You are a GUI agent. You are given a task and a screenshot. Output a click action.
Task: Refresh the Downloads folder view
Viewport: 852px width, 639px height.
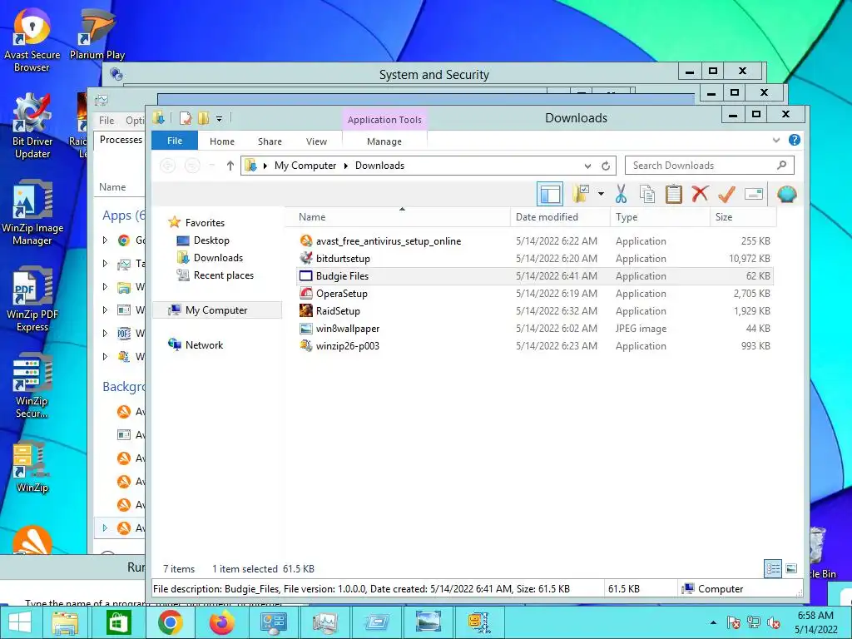tap(606, 166)
